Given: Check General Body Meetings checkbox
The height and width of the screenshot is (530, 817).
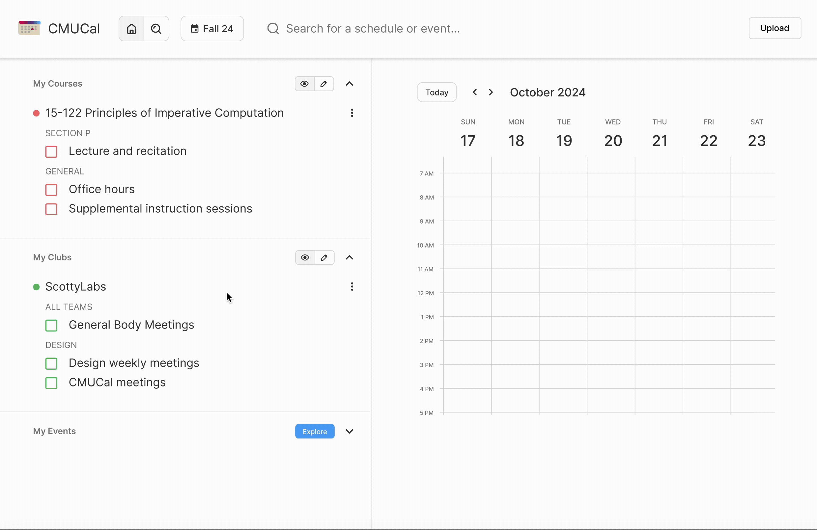Looking at the screenshot, I should click(x=51, y=325).
